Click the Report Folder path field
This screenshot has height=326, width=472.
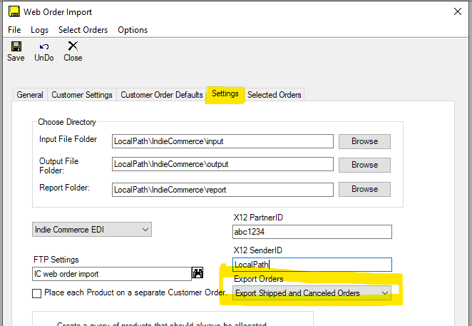(222, 190)
